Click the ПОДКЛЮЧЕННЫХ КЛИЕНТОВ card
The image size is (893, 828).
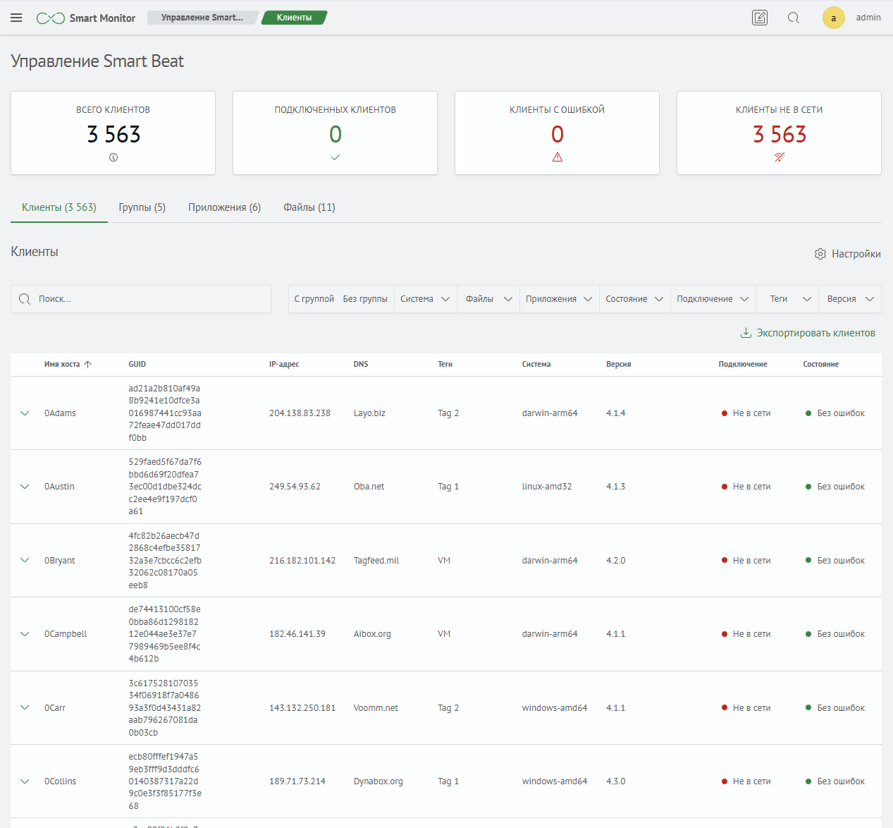335,133
